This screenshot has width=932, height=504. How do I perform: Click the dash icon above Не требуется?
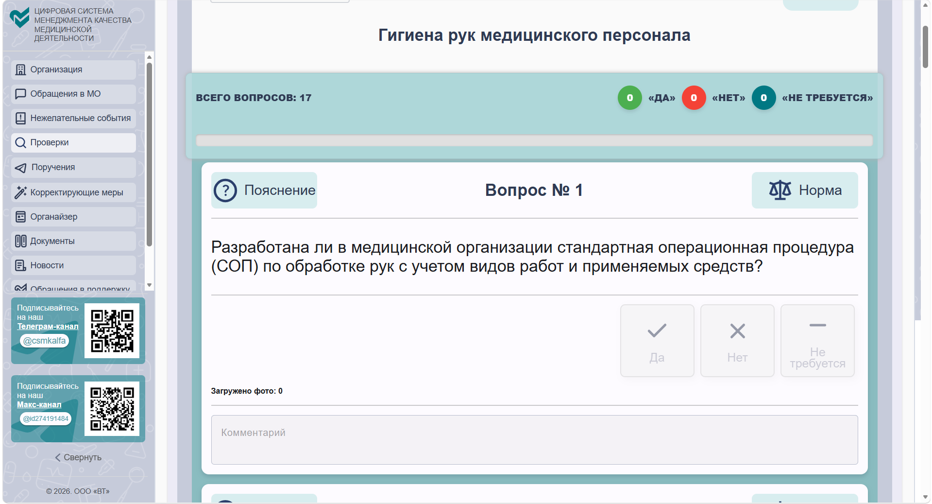tap(817, 325)
